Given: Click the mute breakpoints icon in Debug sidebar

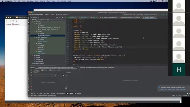Looking at the screenshot, I should click(x=31, y=89).
